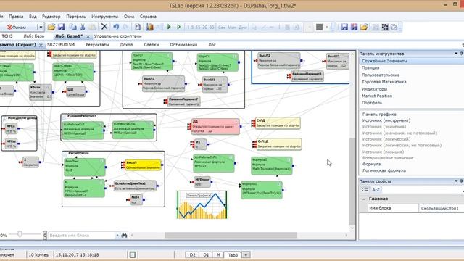
Task: Switch to the SRZ7:FUT:5M chart tab
Action: [x=61, y=45]
